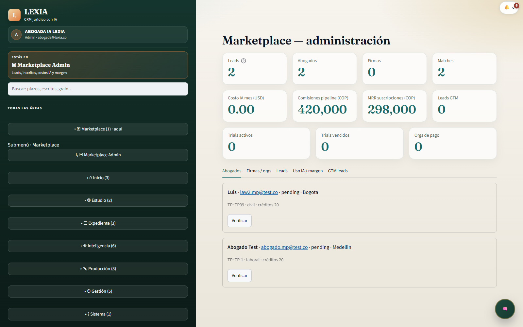The width and height of the screenshot is (523, 327).
Task: Open the law2.mp@test.co email link
Action: tap(259, 192)
